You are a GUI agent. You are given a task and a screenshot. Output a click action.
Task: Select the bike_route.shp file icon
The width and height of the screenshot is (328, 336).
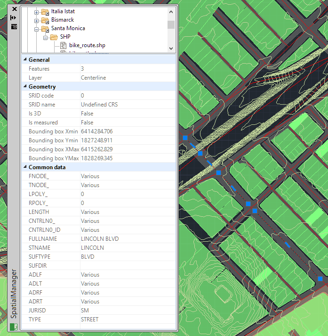point(64,46)
